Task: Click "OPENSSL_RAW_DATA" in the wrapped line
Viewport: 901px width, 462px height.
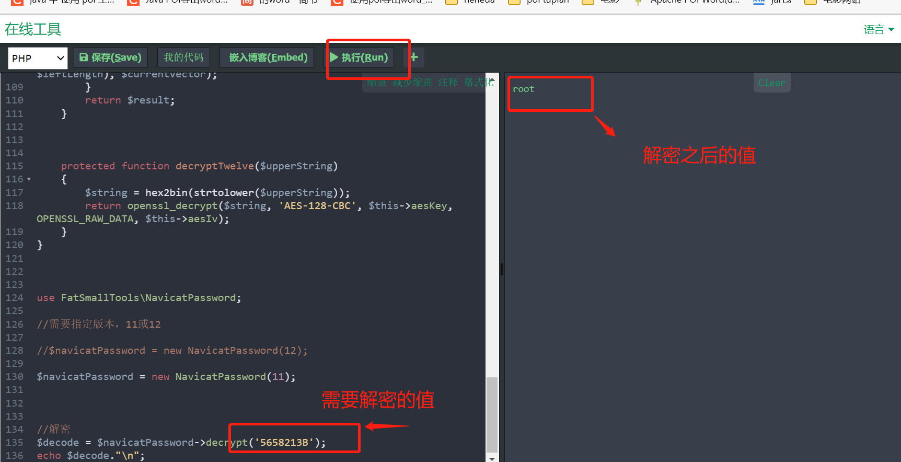Action: (85, 219)
